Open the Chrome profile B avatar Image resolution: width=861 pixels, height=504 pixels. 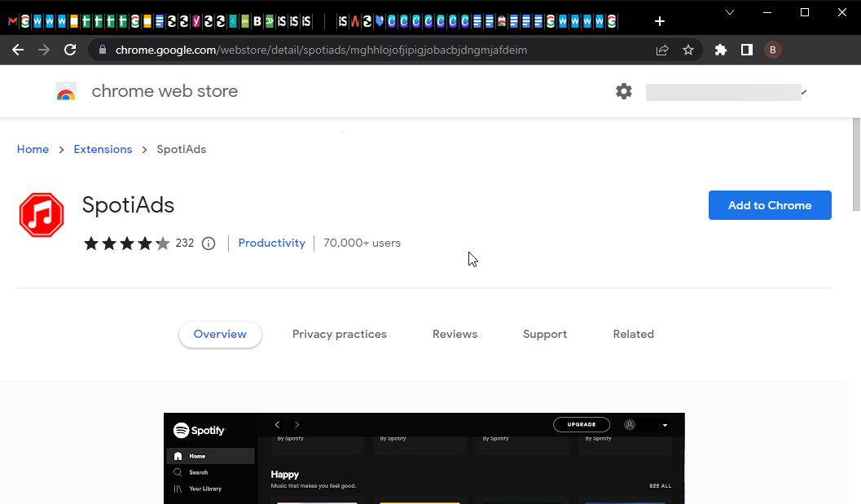(772, 50)
